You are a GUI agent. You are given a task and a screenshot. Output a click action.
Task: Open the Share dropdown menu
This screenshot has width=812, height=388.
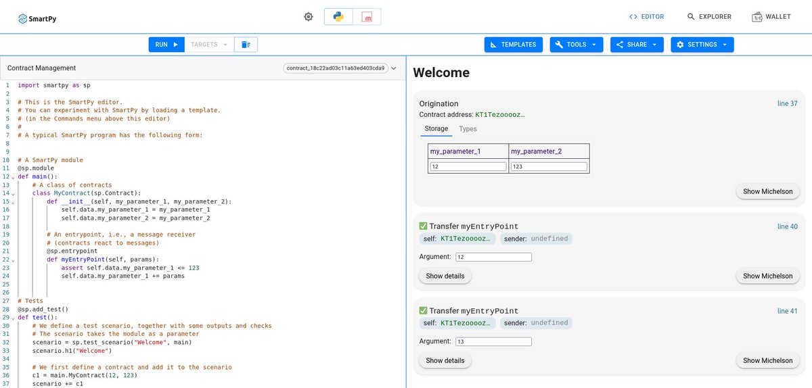[x=637, y=45]
